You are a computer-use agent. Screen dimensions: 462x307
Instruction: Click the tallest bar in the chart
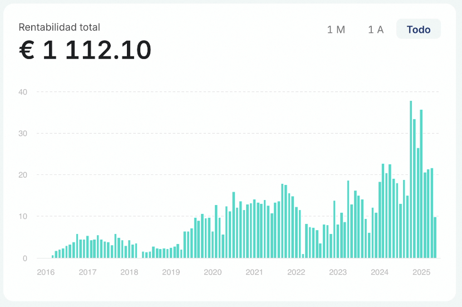click(x=411, y=179)
